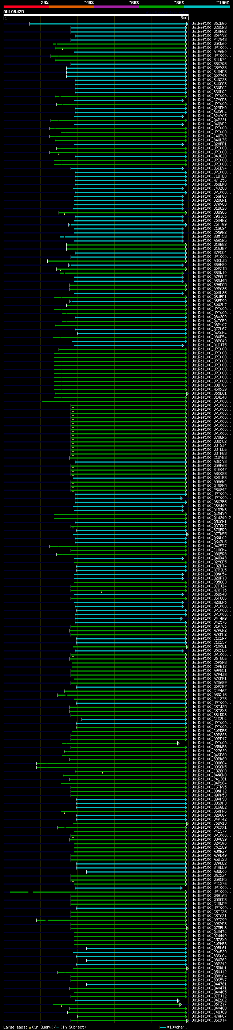Select the UniRef100_O42576 label
233x1030 pixels.
(209, 622)
